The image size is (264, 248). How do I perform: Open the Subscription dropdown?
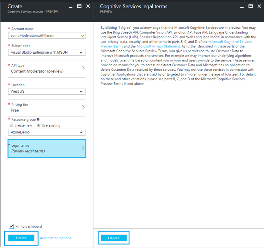[47, 52]
